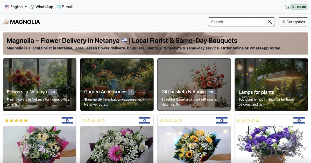
Task: Open the E-mail contact link
Action: point(65,7)
